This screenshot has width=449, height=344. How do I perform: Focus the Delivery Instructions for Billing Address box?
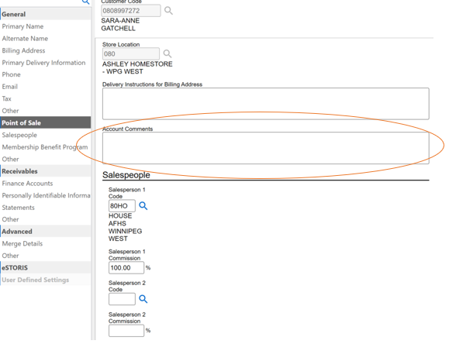click(266, 104)
